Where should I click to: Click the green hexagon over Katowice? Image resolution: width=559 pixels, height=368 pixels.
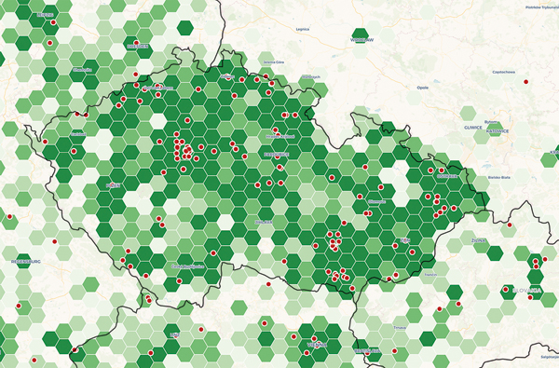coord(495,129)
